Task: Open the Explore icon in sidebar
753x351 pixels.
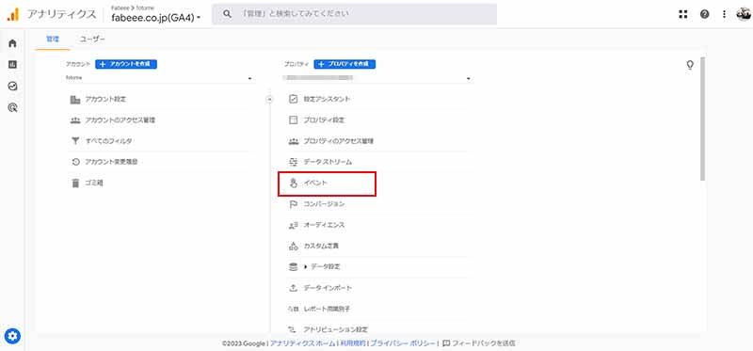Action: click(x=12, y=86)
